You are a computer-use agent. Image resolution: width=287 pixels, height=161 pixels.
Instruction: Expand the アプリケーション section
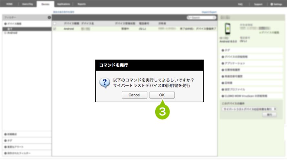tap(251, 63)
